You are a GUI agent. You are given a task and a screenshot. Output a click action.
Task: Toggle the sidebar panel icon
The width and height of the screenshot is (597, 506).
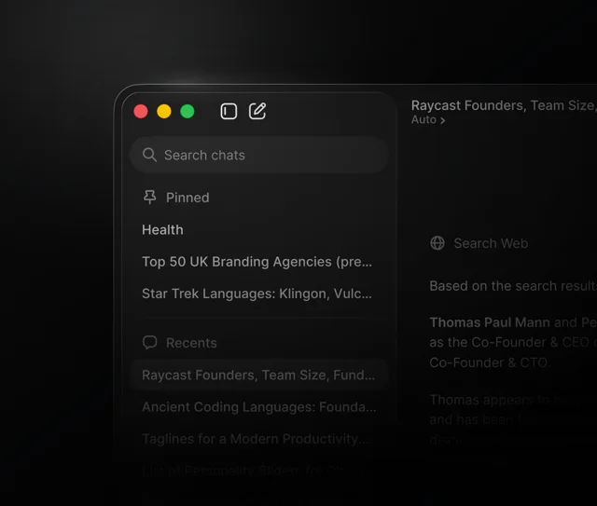click(x=229, y=112)
